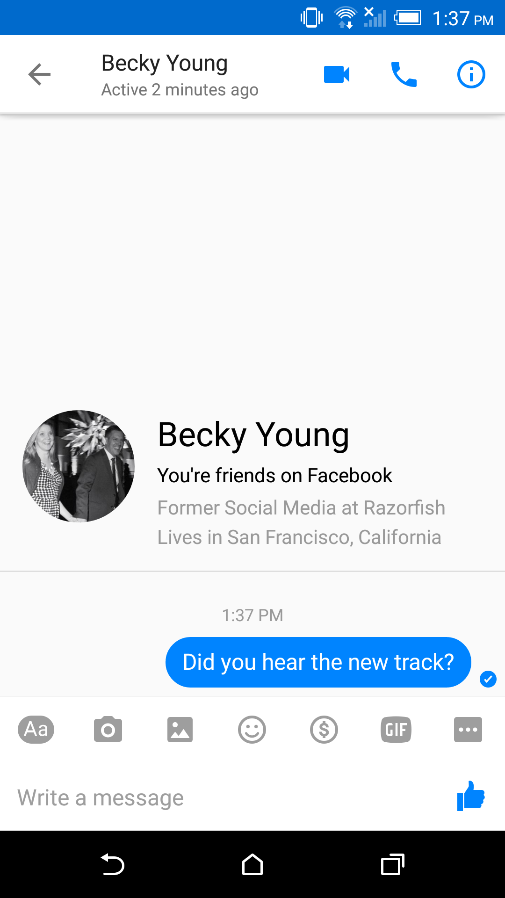Open Android recent apps overview
The height and width of the screenshot is (898, 505).
pos(393,864)
